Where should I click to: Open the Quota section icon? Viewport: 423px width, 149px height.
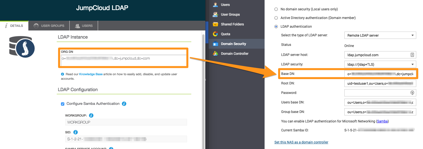[x=215, y=34]
